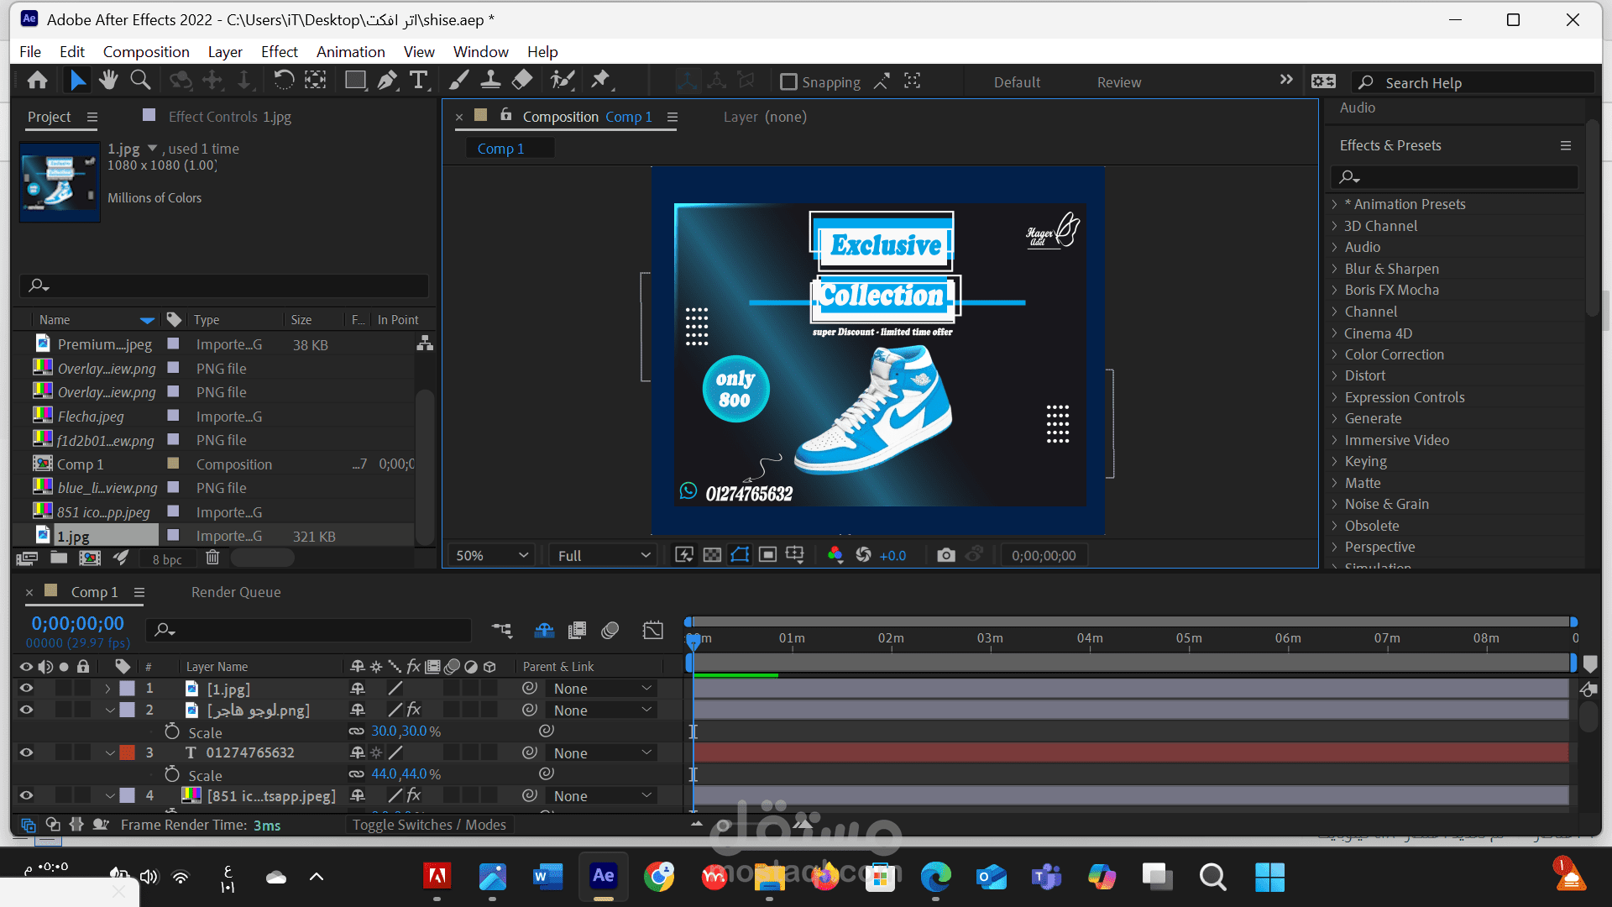The height and width of the screenshot is (907, 1612).
Task: Hide the 01274765632 text layer
Action: click(x=26, y=752)
